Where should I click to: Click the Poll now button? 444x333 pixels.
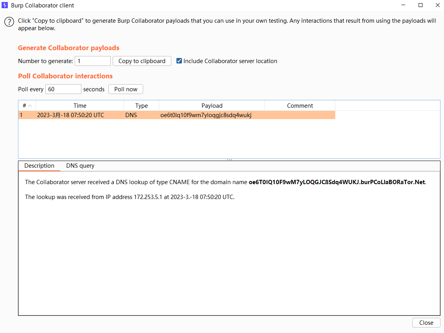click(126, 89)
